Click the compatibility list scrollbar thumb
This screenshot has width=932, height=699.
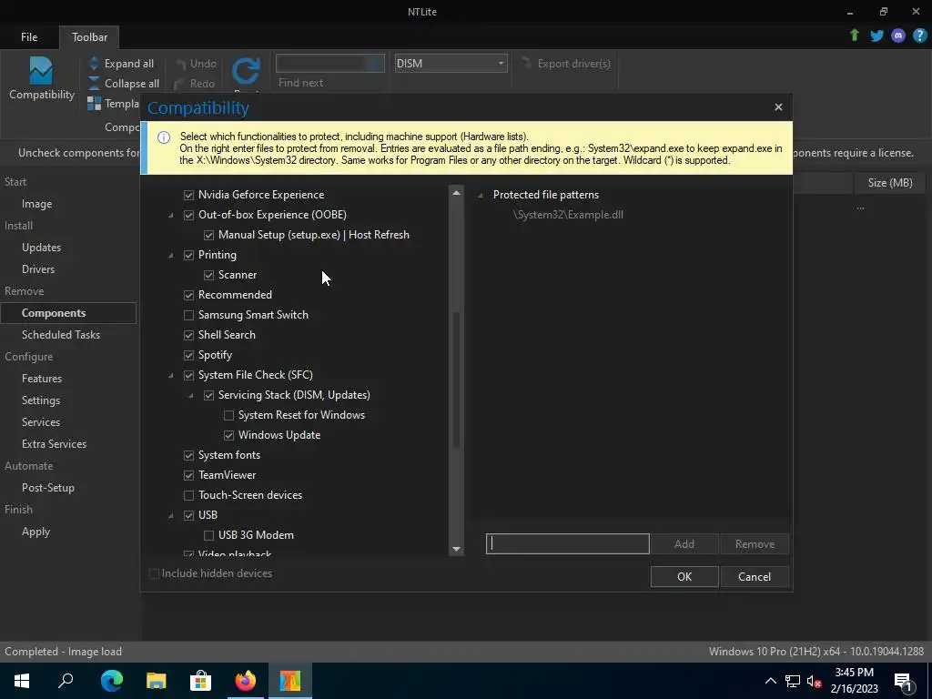(456, 380)
